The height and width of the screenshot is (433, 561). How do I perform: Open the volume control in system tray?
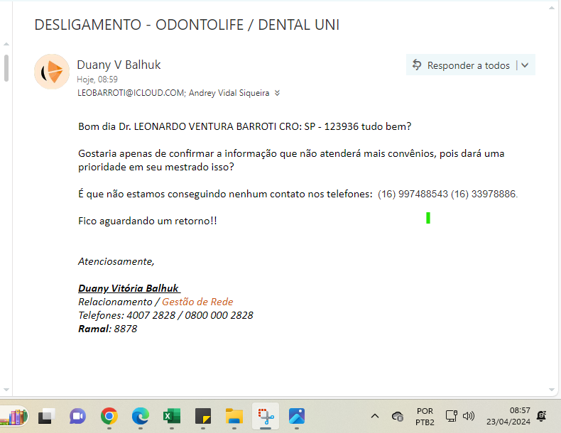click(469, 416)
